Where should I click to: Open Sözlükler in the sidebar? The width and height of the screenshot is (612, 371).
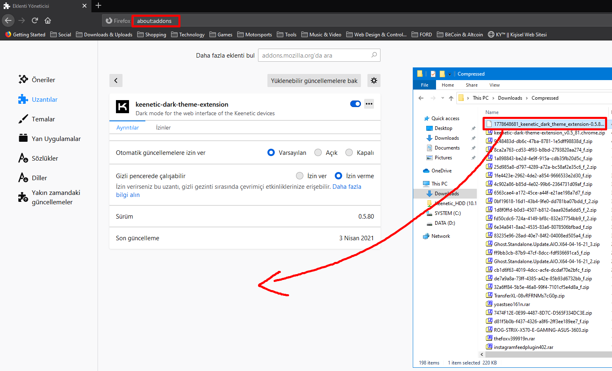tap(38, 158)
